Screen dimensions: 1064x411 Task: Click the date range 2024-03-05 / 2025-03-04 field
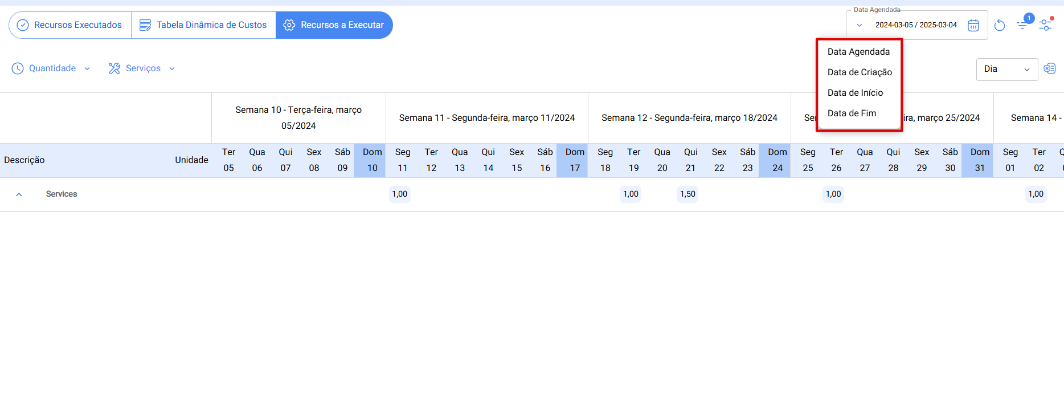(x=916, y=25)
